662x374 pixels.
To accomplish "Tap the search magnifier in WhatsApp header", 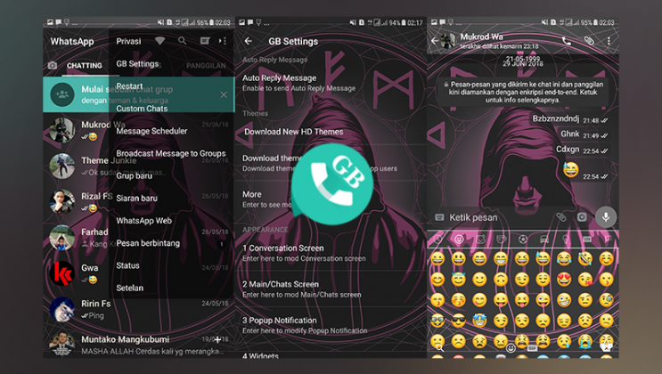I will 182,41.
